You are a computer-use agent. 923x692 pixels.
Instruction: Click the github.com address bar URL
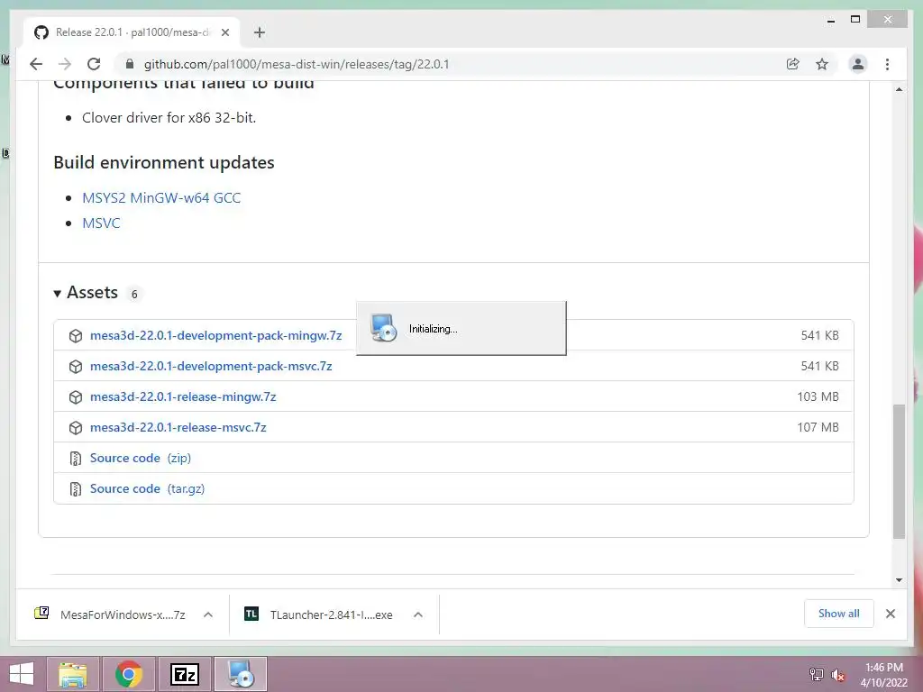click(296, 64)
